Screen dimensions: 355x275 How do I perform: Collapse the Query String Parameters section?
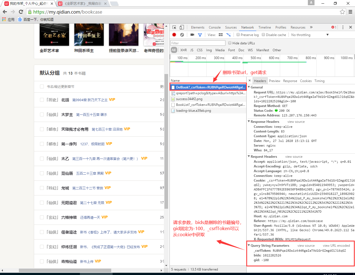[x=249, y=246]
